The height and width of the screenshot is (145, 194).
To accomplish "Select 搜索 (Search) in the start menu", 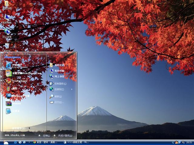I will coord(58,96).
